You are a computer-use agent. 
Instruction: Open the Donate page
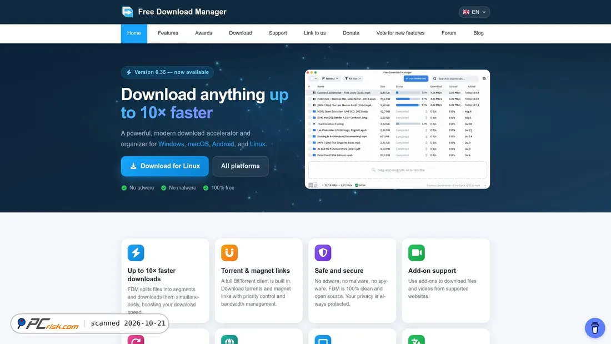point(351,33)
